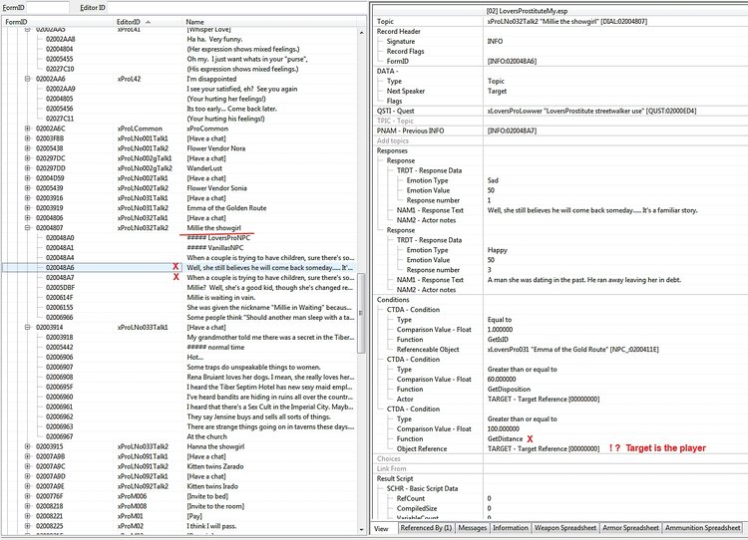Open the Information tab
This screenshot has height=540, width=748.
pyautogui.click(x=511, y=528)
